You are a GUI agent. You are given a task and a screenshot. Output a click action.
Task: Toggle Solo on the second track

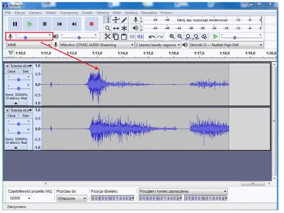[x=25, y=115]
